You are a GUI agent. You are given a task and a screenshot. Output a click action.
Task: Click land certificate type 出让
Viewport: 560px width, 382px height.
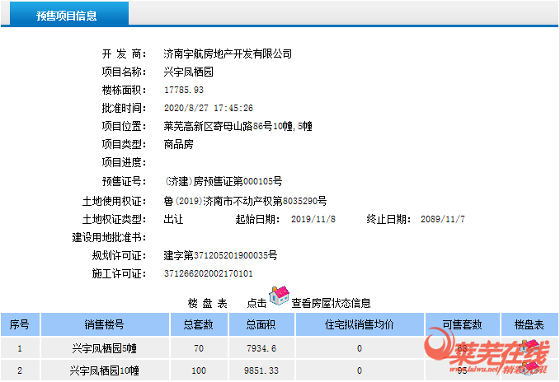point(173,219)
